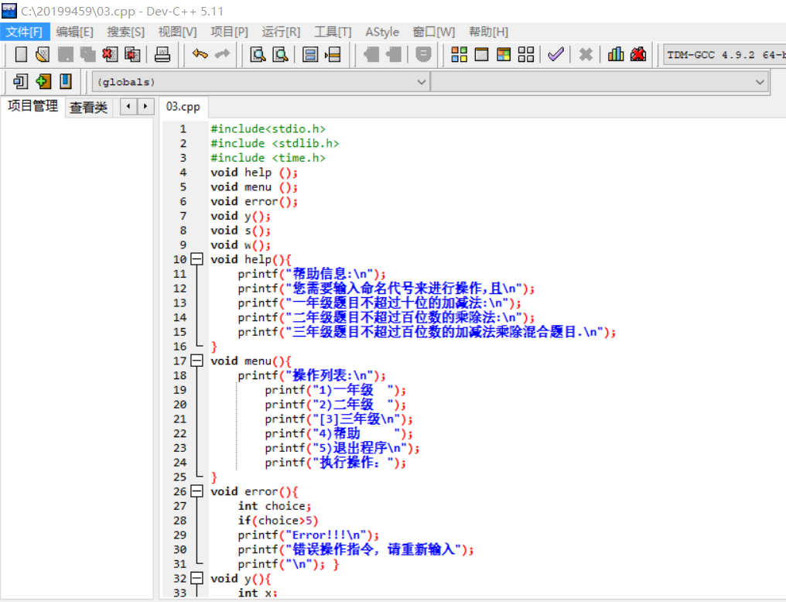Collapse the menu() function at line 17

coord(196,361)
